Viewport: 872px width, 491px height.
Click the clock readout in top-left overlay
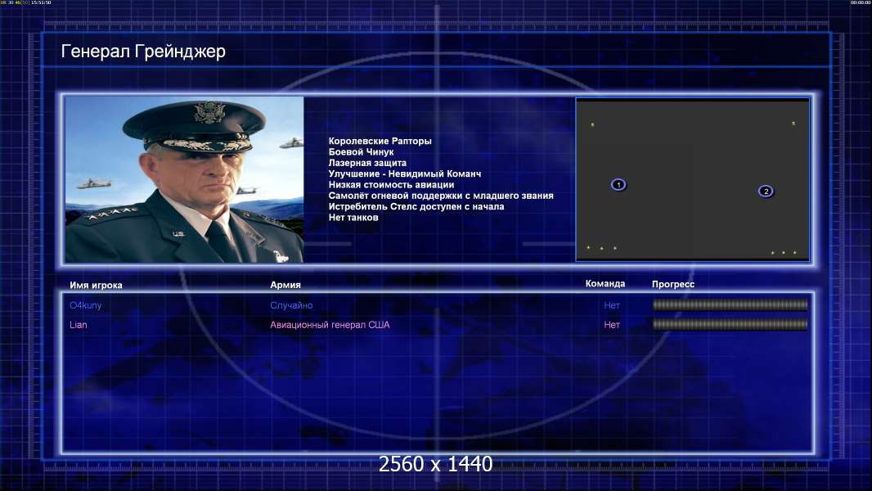(x=41, y=2)
